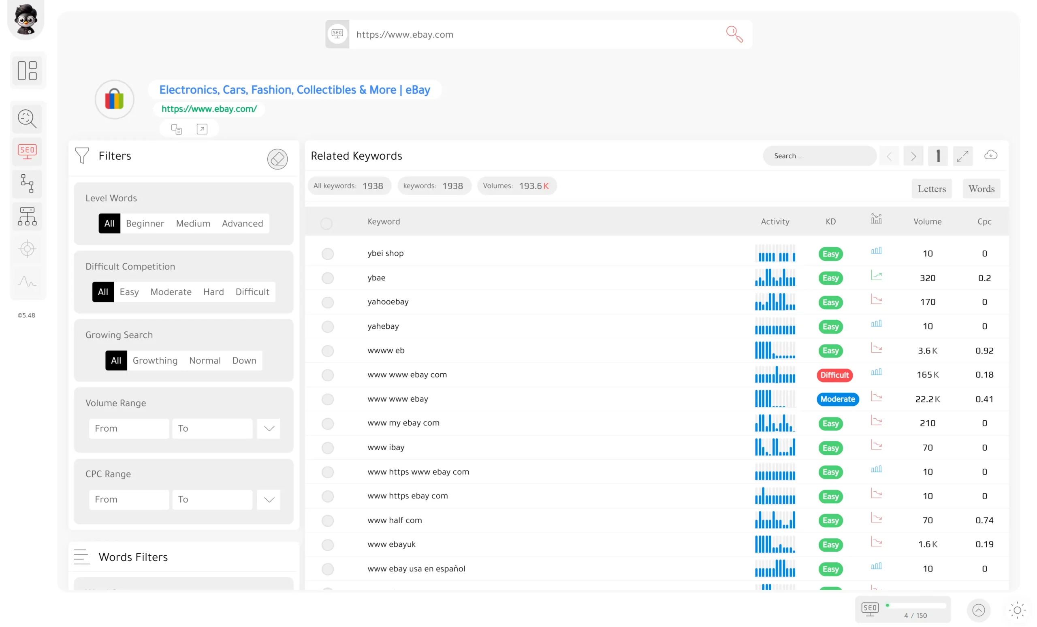Expand the keywords table to fullscreen
The width and height of the screenshot is (1037, 627).
pyautogui.click(x=962, y=156)
